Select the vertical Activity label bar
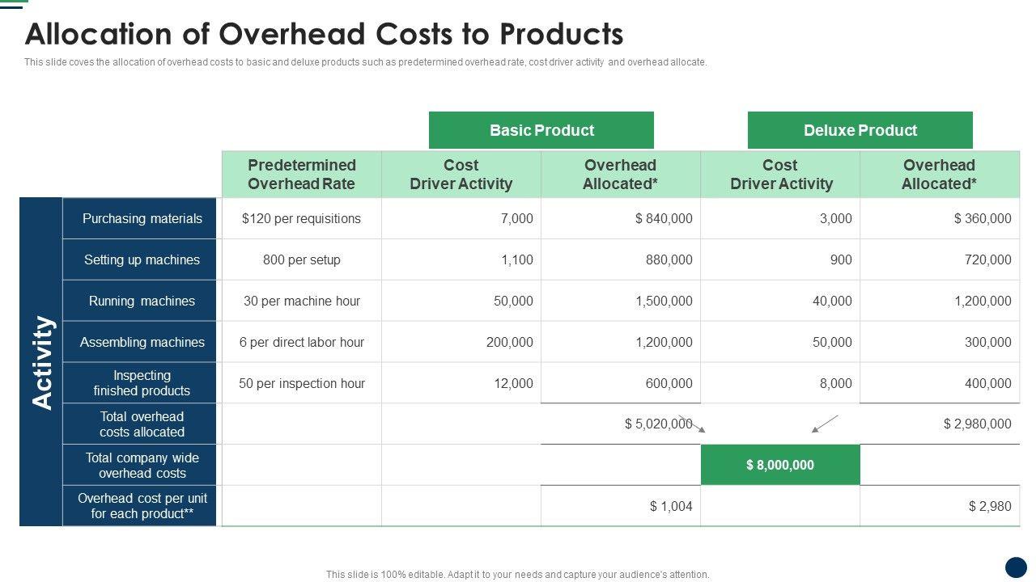Screen dimensions: 1036x582 (x=41, y=361)
